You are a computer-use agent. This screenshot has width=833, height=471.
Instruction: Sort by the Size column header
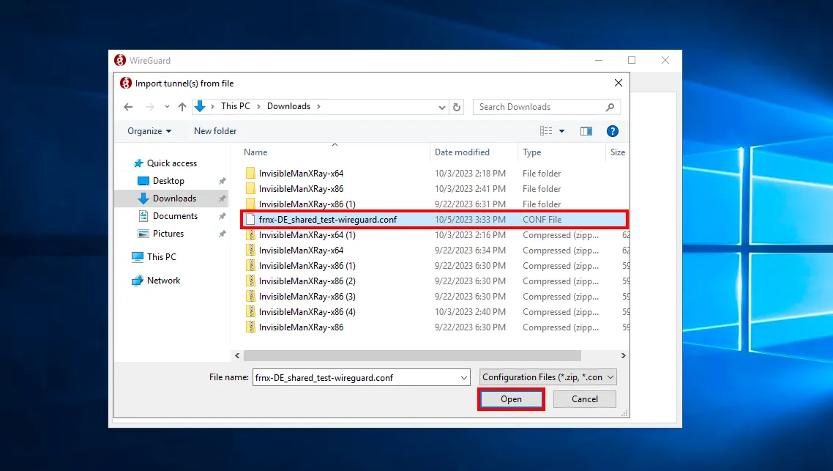617,152
